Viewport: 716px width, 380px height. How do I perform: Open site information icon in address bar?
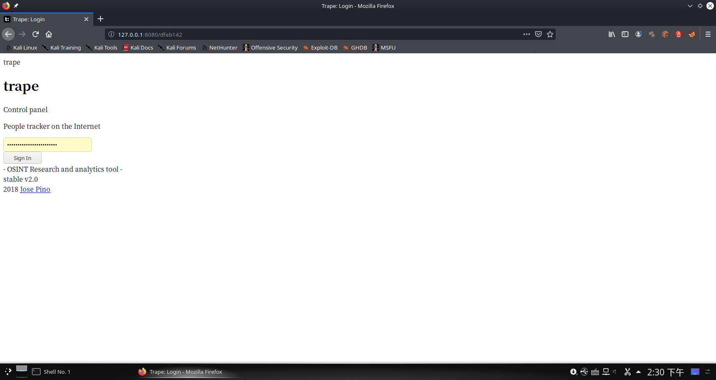click(111, 34)
